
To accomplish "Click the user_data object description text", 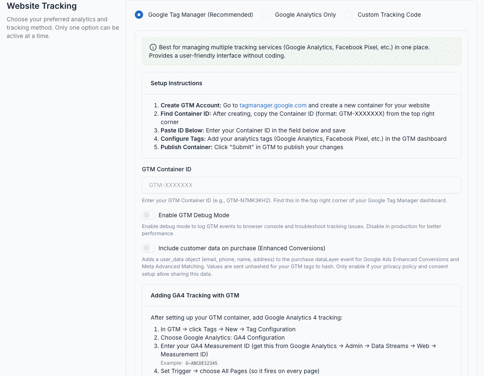I will pos(300,267).
